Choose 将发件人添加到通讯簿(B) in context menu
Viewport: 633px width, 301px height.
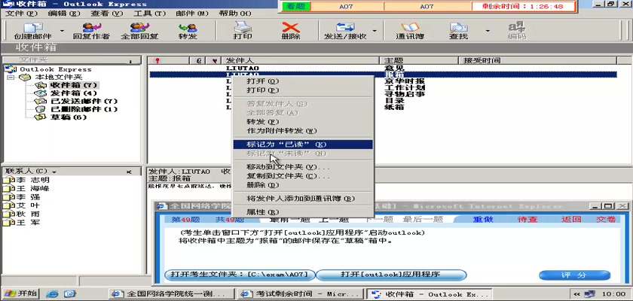point(303,199)
